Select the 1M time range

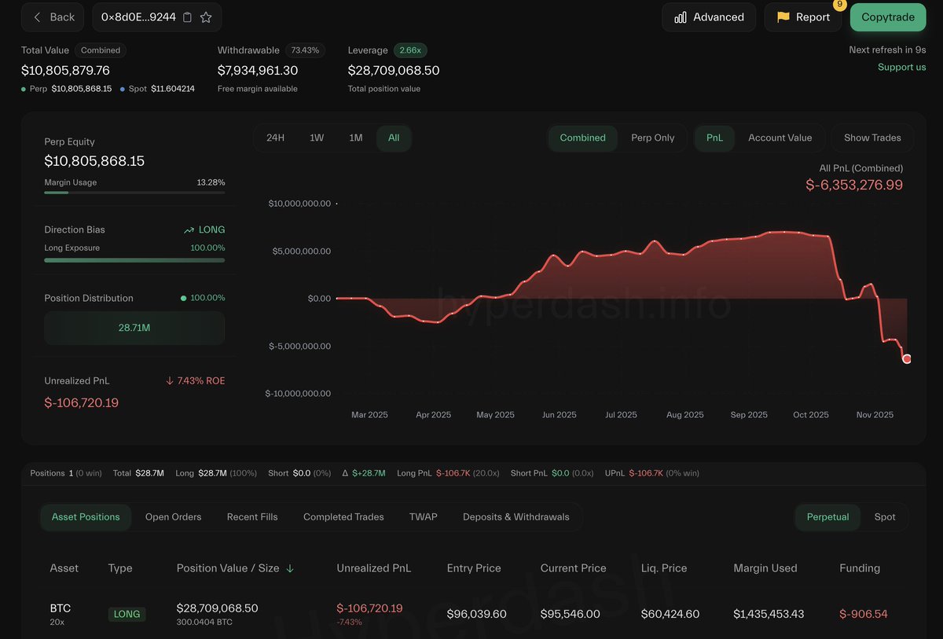click(x=355, y=137)
